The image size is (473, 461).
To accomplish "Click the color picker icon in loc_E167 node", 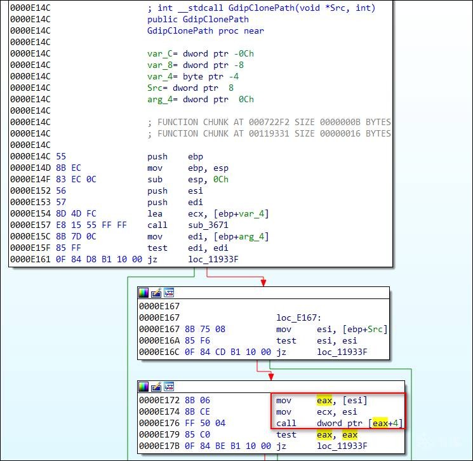I will pos(143,293).
